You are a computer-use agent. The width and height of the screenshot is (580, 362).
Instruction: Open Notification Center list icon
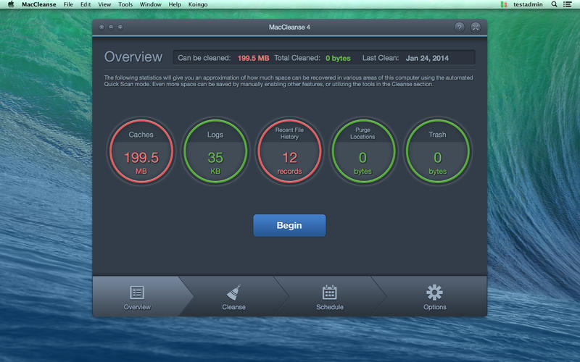568,4
